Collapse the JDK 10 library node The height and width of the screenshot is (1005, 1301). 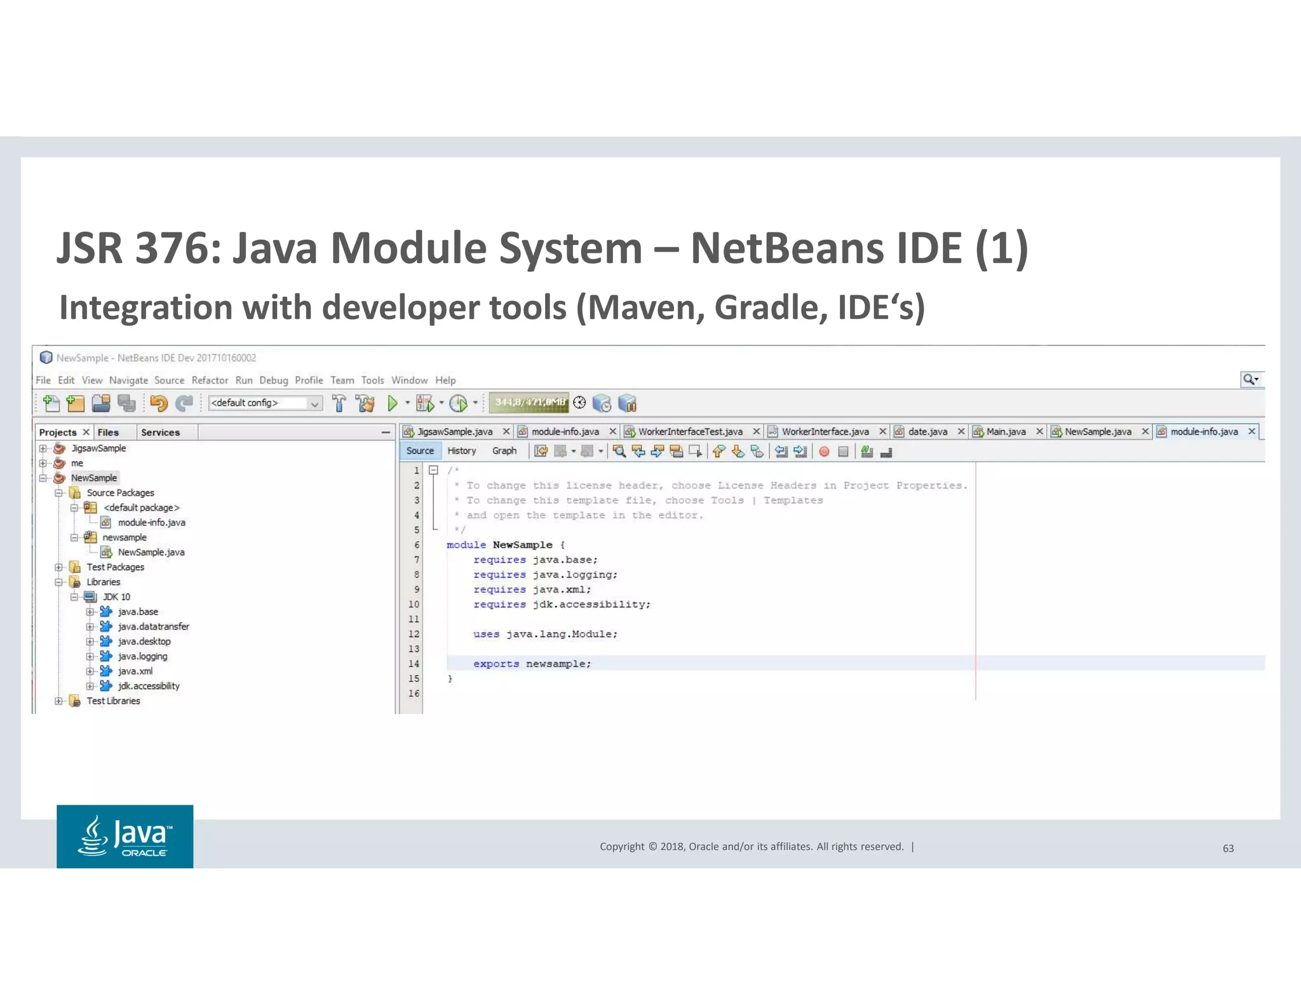[74, 597]
